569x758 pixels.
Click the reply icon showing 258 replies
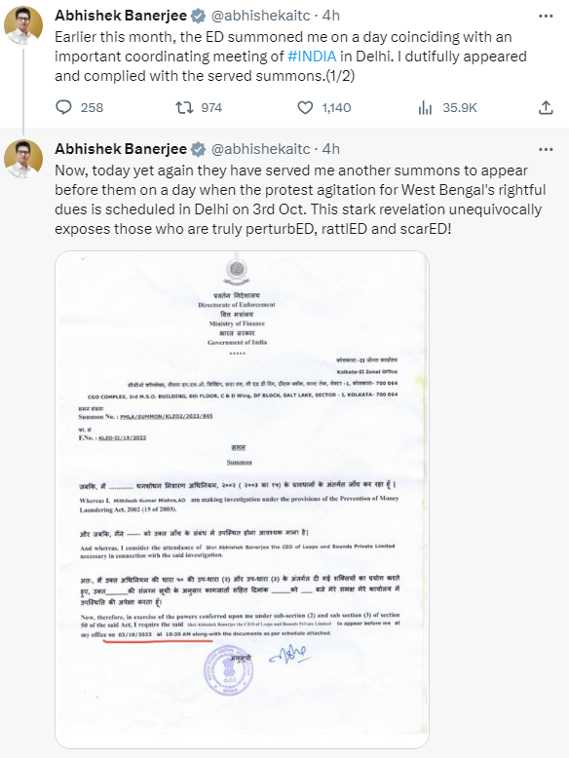(63, 107)
